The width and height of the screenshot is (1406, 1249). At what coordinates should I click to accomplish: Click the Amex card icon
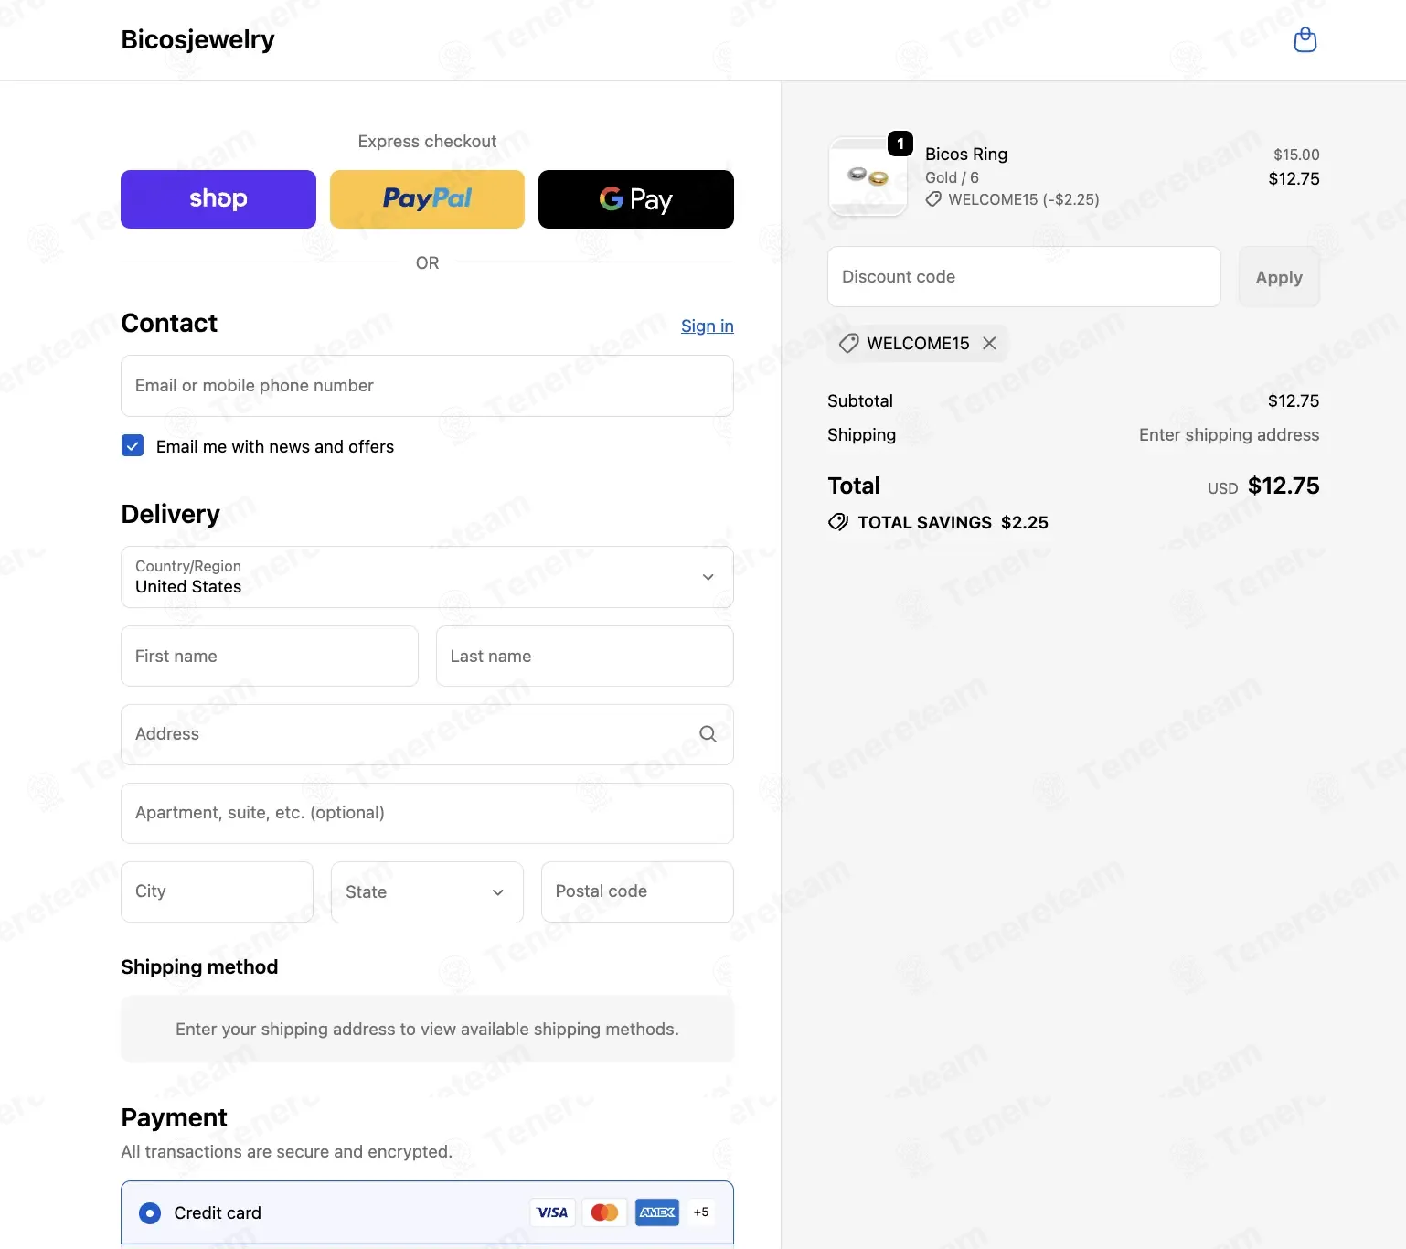point(657,1212)
